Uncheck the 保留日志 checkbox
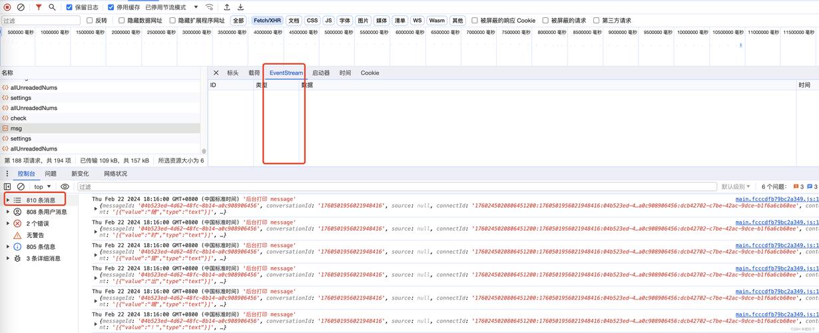Screen dimensions: 819x333 tap(69, 7)
